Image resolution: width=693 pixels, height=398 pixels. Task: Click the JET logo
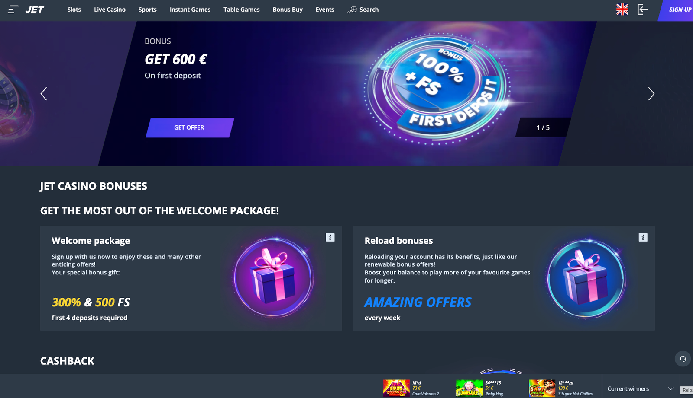(35, 10)
